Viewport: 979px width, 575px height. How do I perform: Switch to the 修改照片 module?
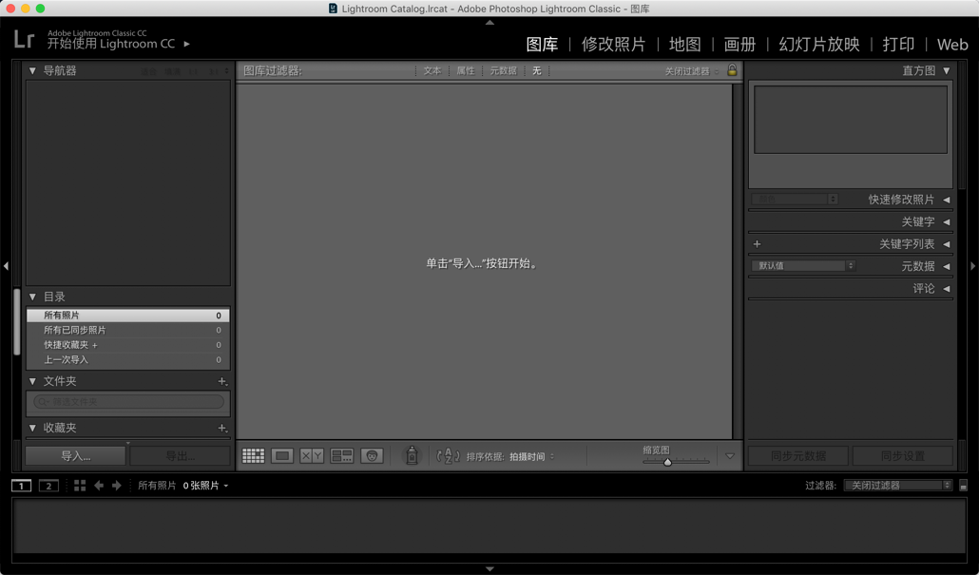pos(612,44)
